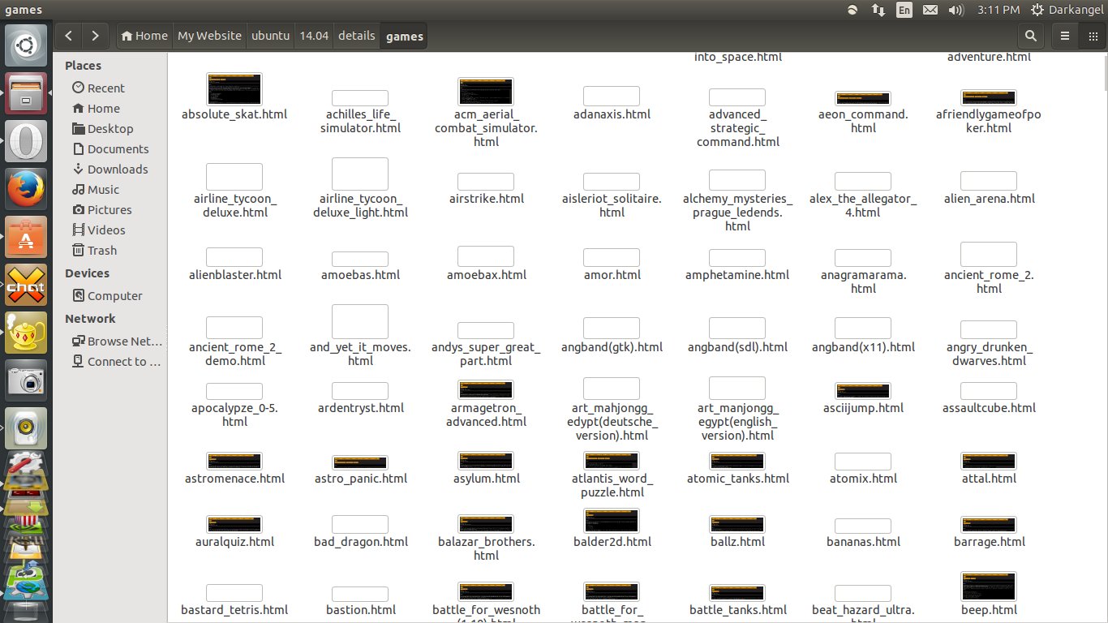Click the vertical scrollbar of file view

[x=1104, y=337]
